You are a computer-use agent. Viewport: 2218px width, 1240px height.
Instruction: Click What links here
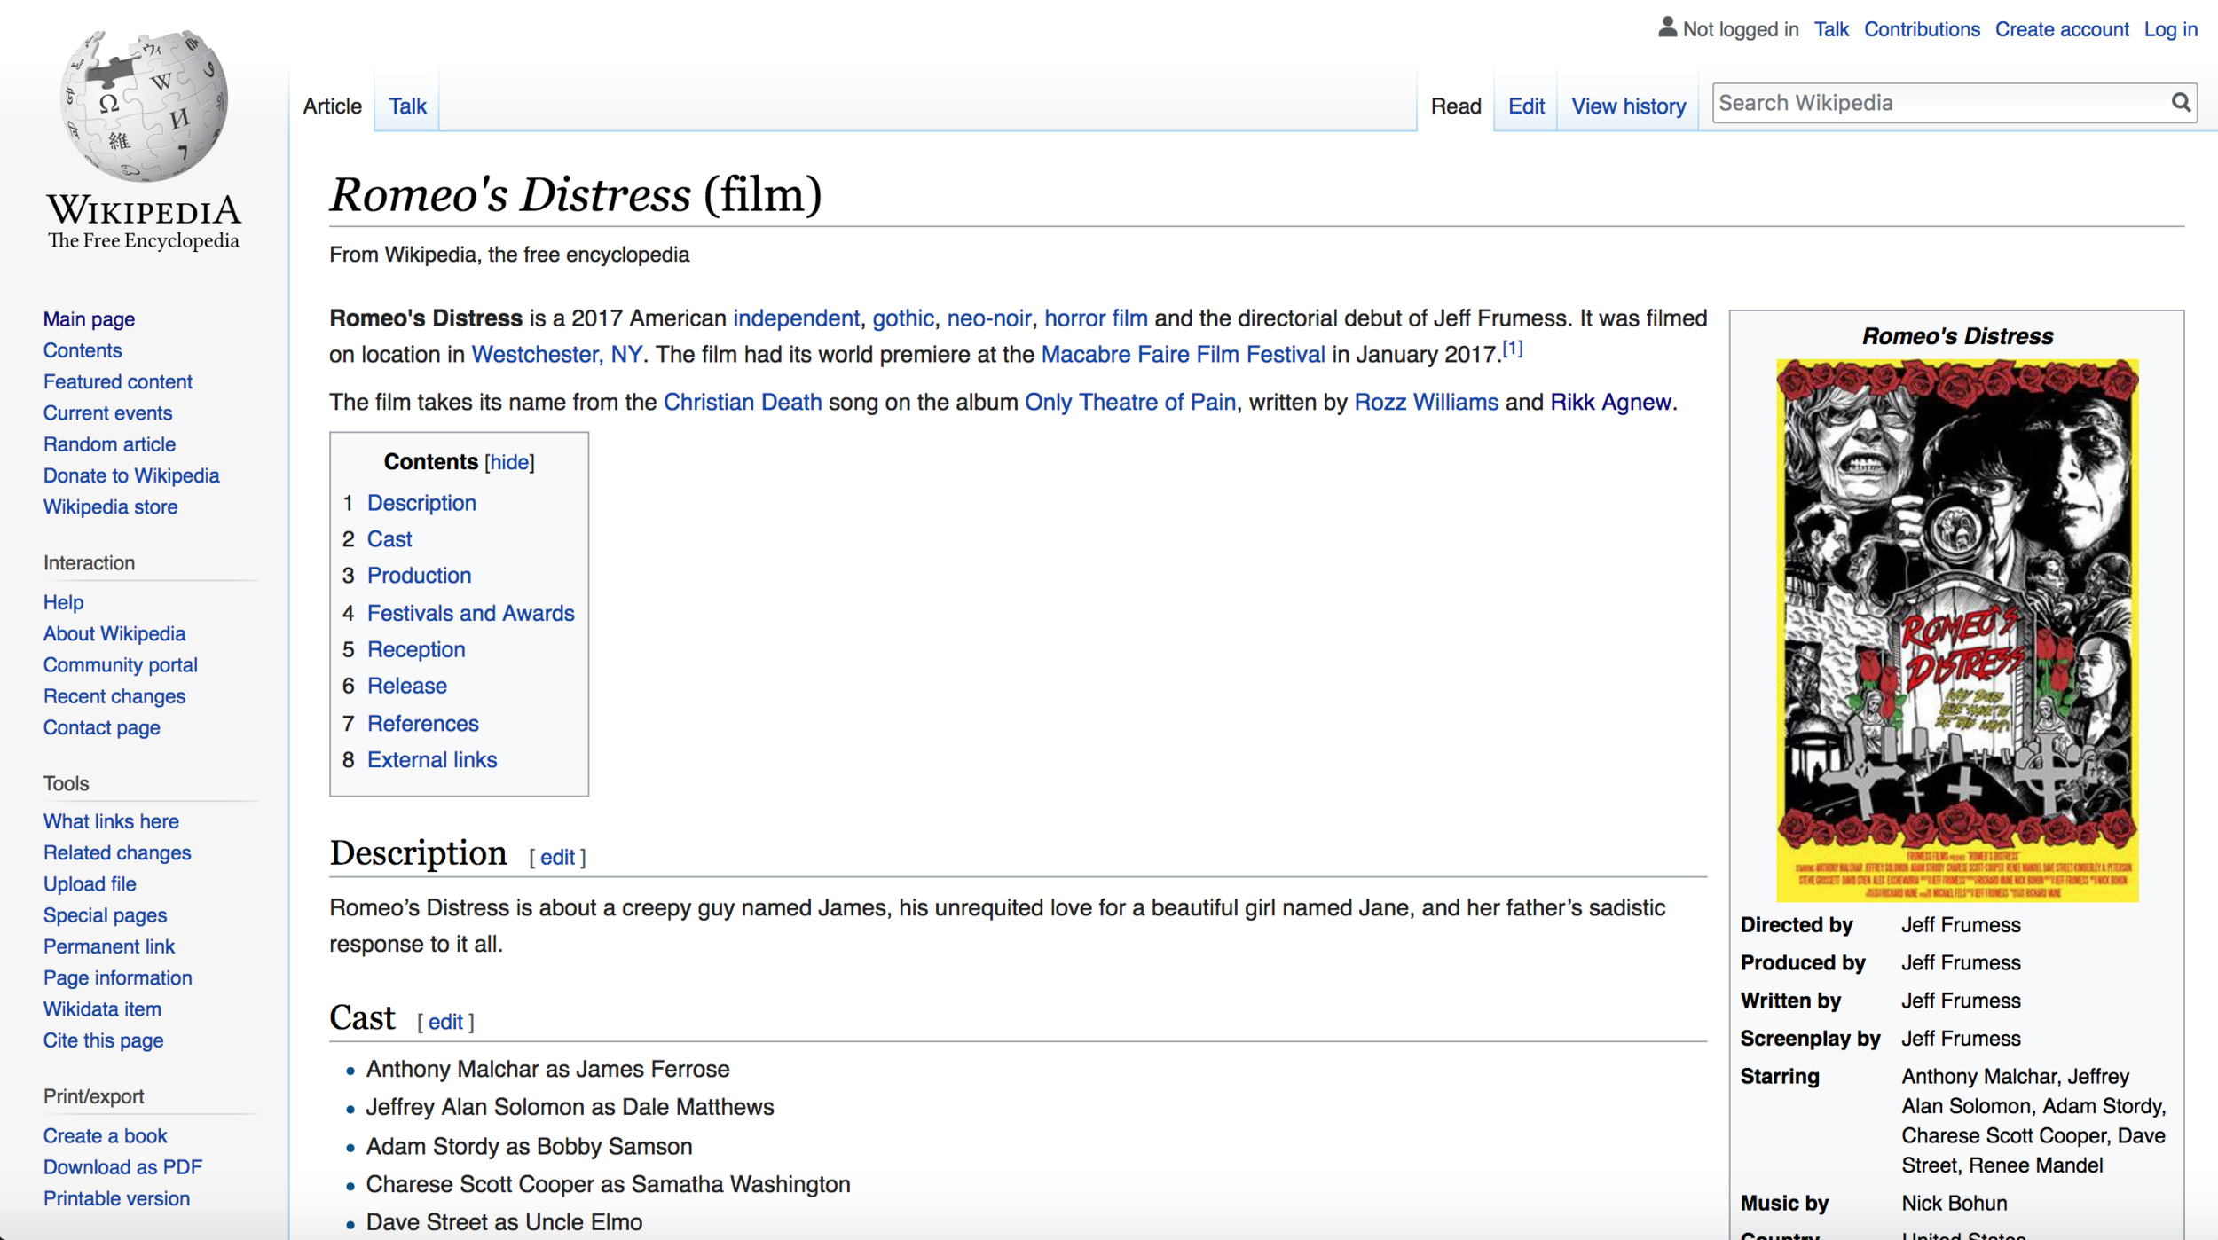tap(111, 821)
